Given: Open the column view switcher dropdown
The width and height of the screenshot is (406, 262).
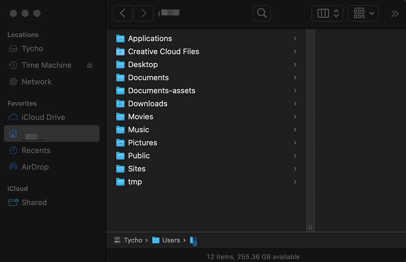Looking at the screenshot, I should 327,13.
